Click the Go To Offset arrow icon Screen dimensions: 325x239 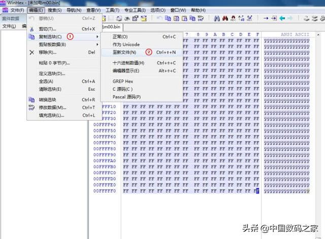[x=266, y=18]
